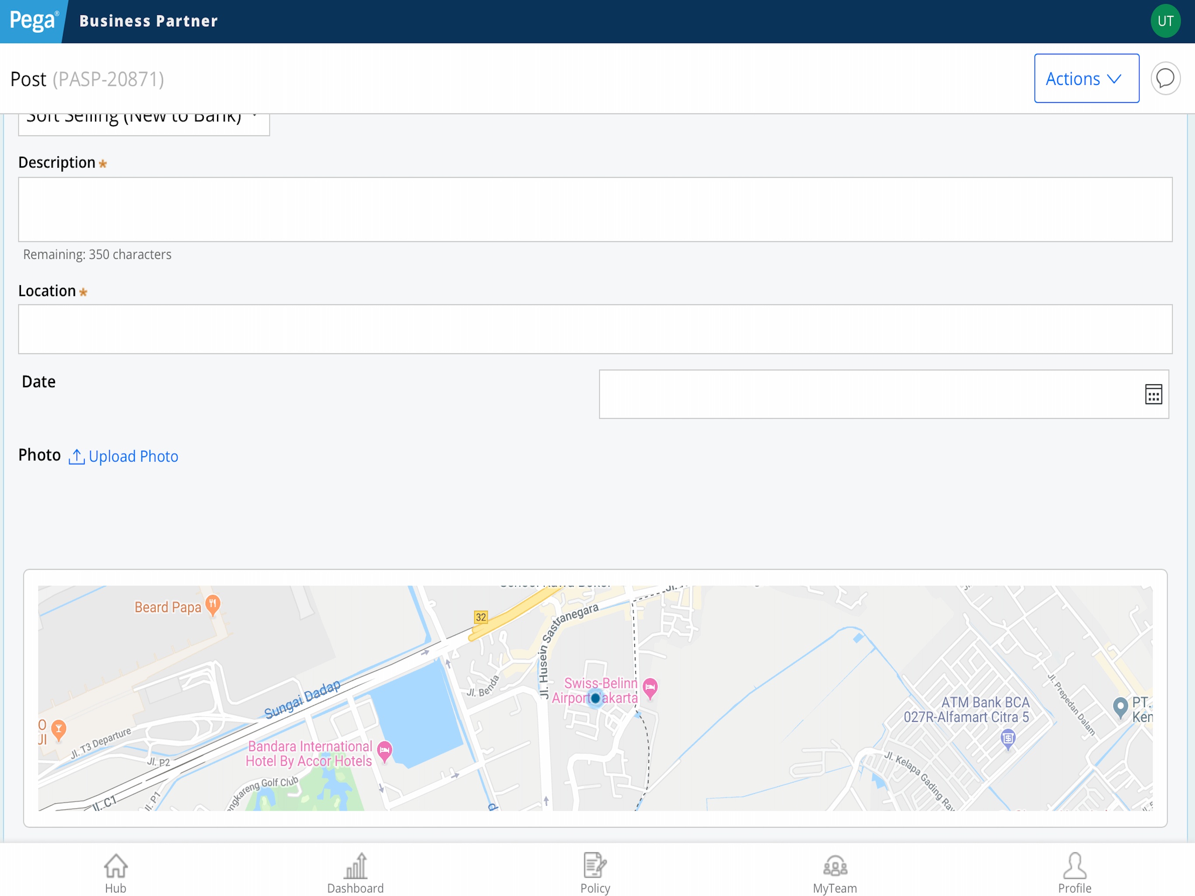Switch to the MyTeam tab
Screen dimensions: 1195x896
click(835, 873)
